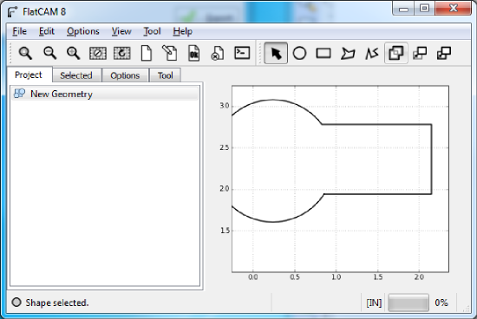The width and height of the screenshot is (477, 319).
Task: Click the edit geometry pencil icon
Action: (x=169, y=53)
